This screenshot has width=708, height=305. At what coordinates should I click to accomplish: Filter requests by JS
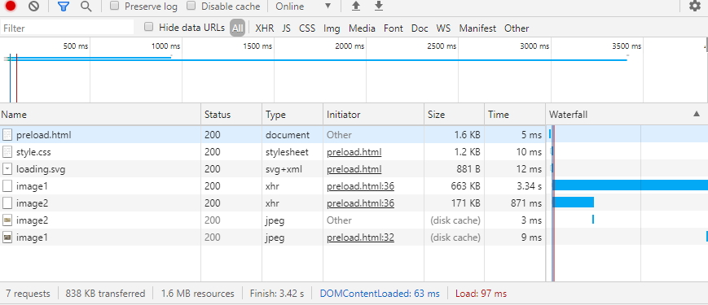[x=286, y=28]
